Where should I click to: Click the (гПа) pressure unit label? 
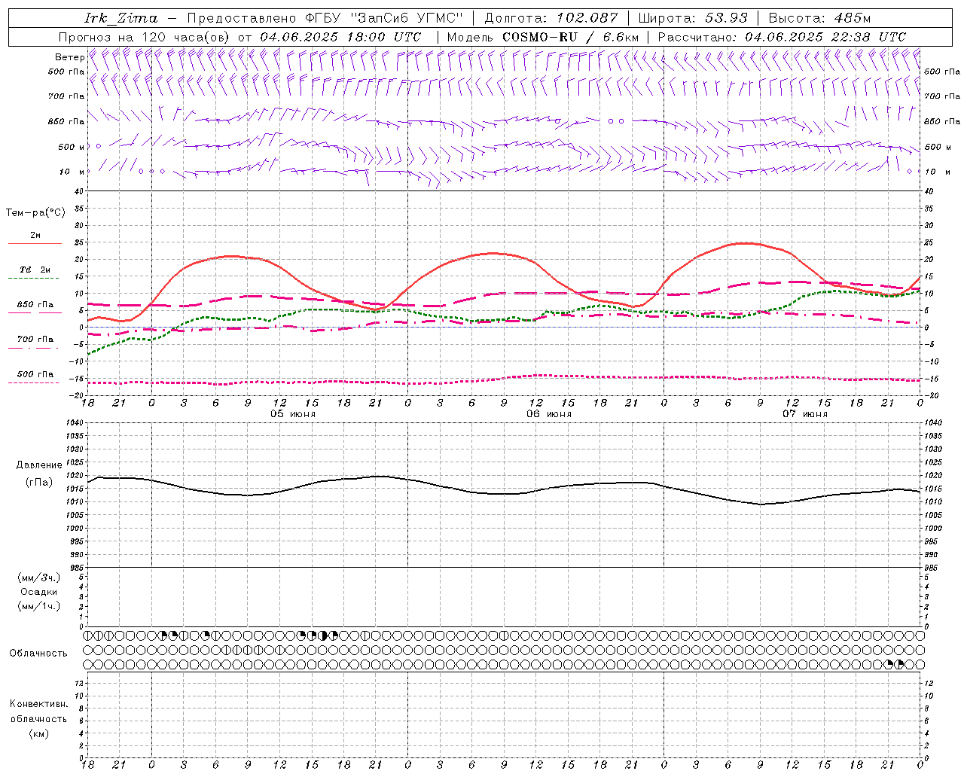coord(39,483)
